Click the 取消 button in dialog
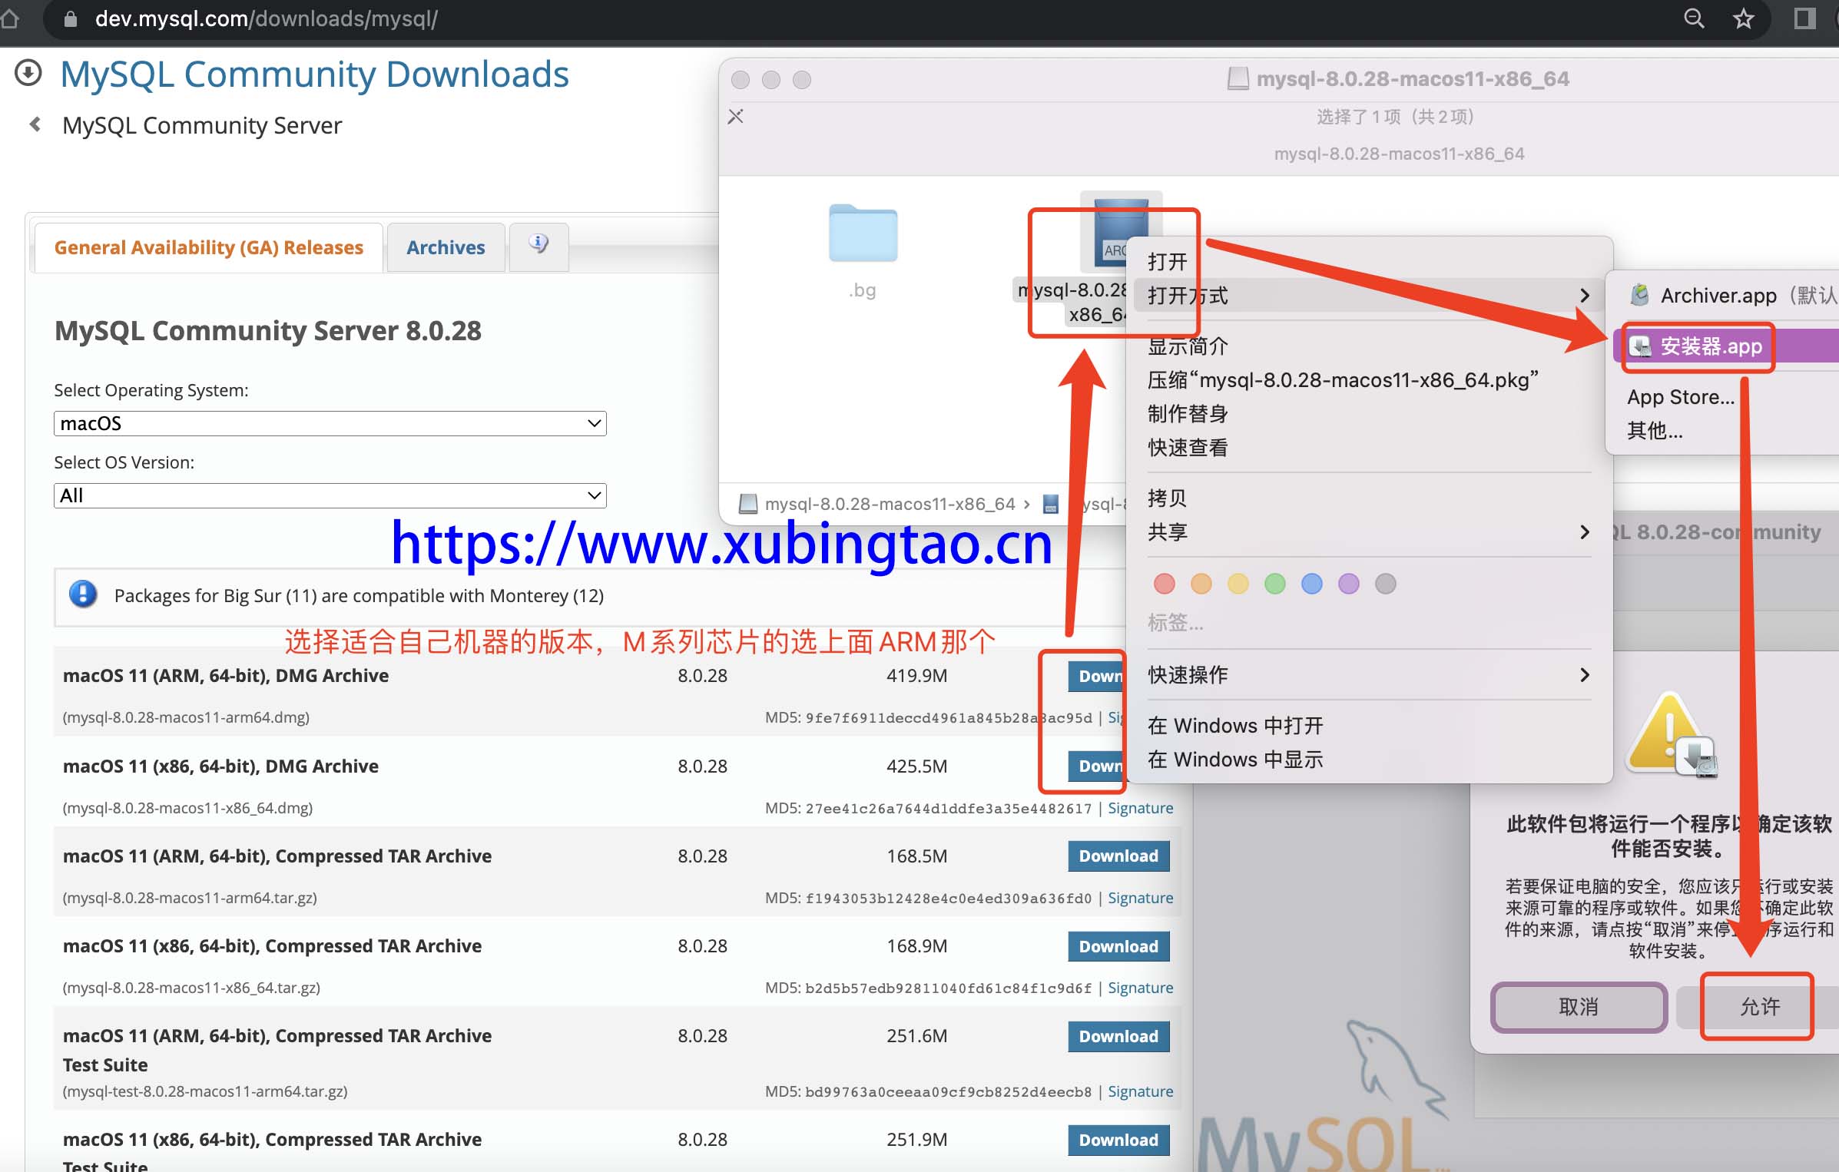This screenshot has width=1839, height=1172. tap(1579, 1006)
